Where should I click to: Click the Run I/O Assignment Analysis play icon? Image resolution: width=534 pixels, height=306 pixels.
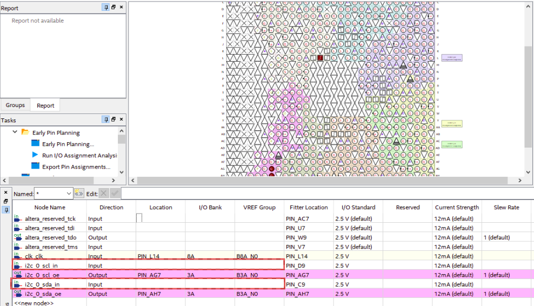(35, 155)
